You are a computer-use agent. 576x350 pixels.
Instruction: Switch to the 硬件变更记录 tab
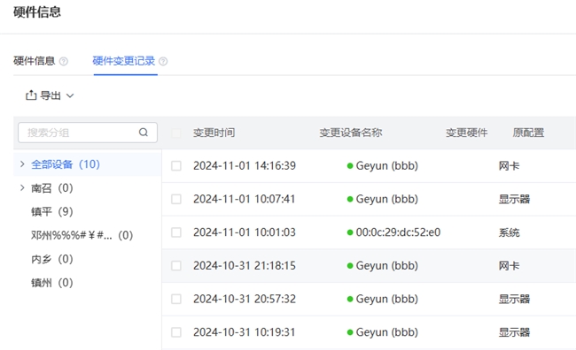click(x=124, y=61)
